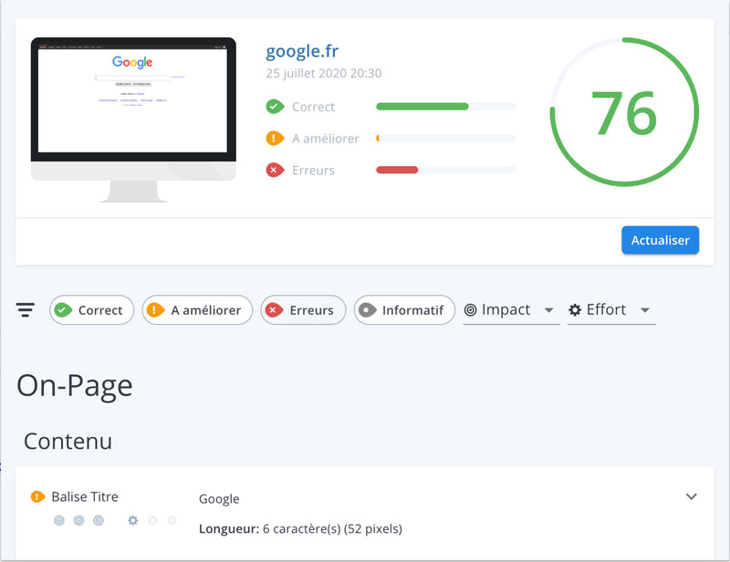Click the title value text Google

219,499
